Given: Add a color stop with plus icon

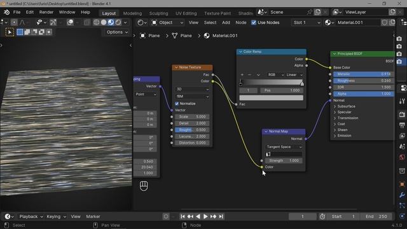Looking at the screenshot, I should tap(242, 75).
